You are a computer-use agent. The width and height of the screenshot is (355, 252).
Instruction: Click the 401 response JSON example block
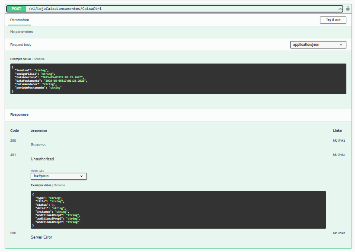[x=178, y=210]
